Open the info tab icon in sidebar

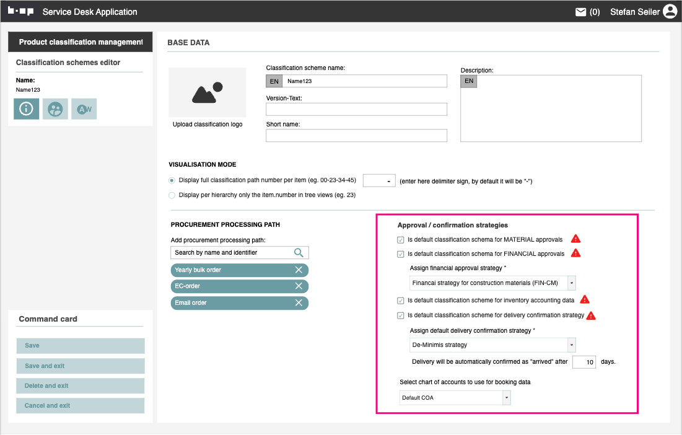(x=26, y=109)
